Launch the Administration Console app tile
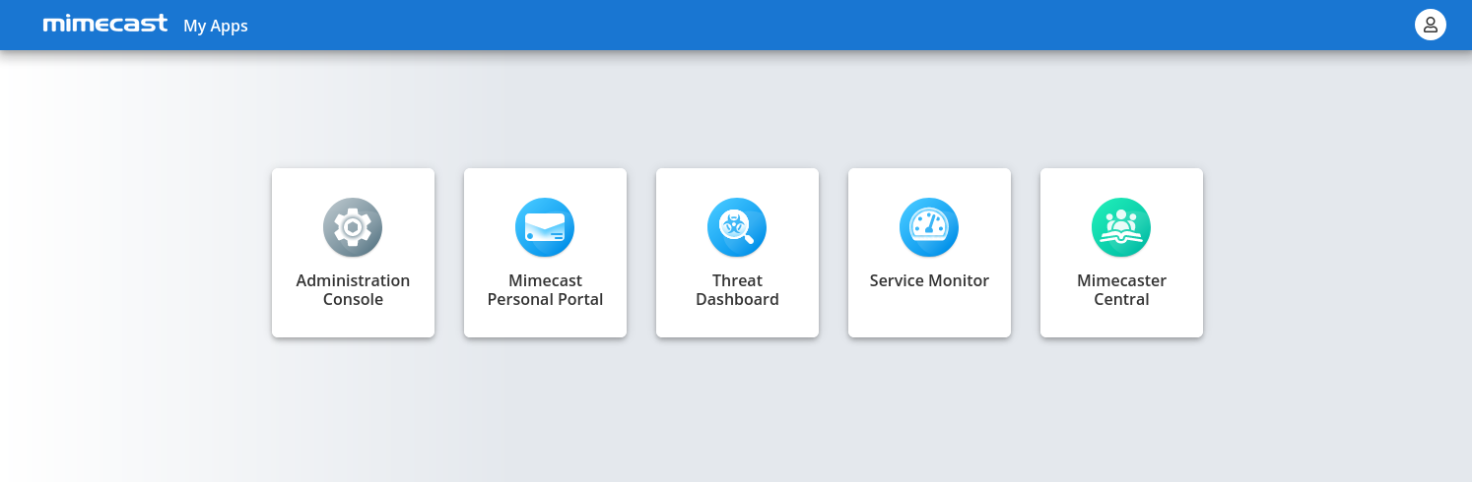Image resolution: width=1472 pixels, height=482 pixels. [353, 253]
